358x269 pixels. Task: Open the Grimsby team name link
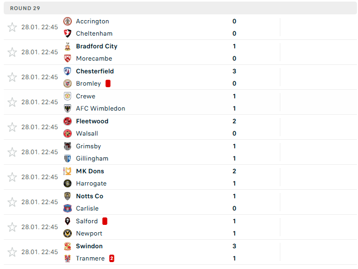88,146
